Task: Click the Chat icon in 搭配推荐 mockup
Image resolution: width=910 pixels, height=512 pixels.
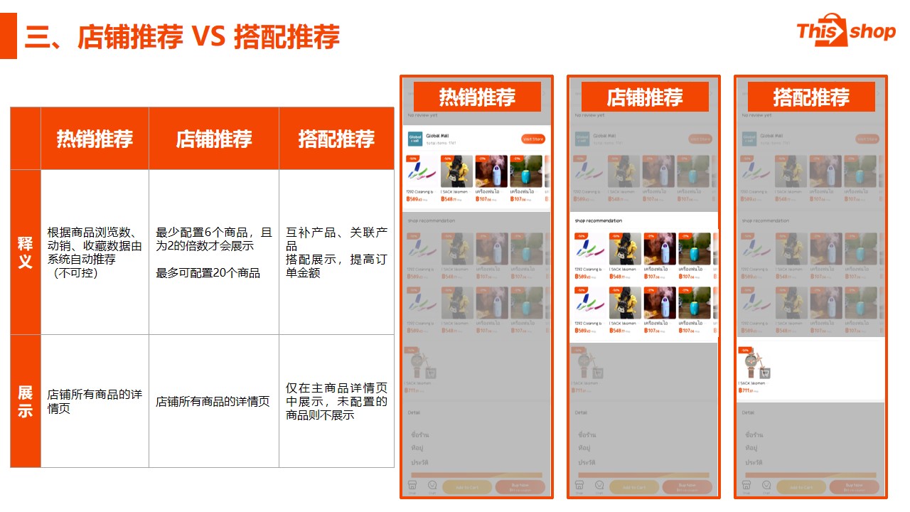Action: coord(766,486)
